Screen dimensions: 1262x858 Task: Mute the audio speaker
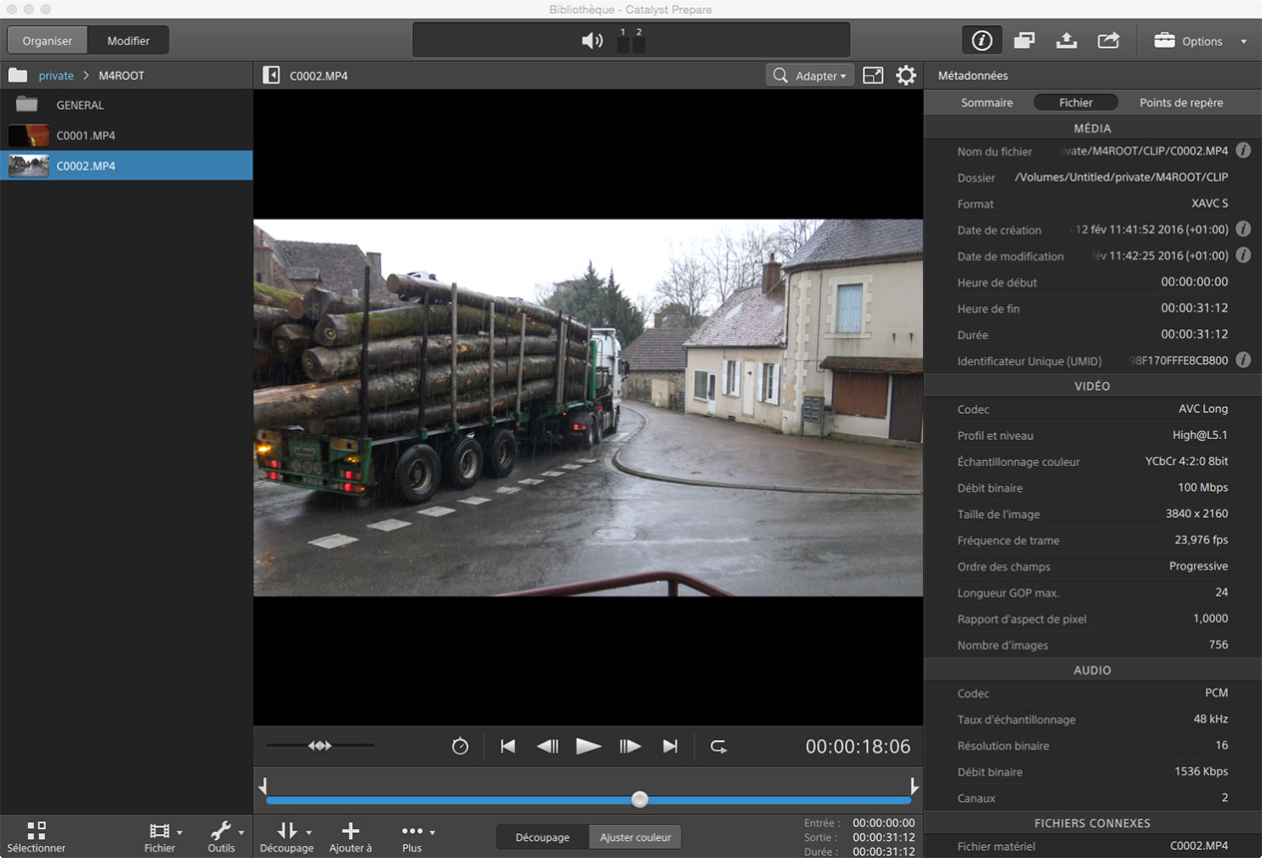click(x=593, y=41)
